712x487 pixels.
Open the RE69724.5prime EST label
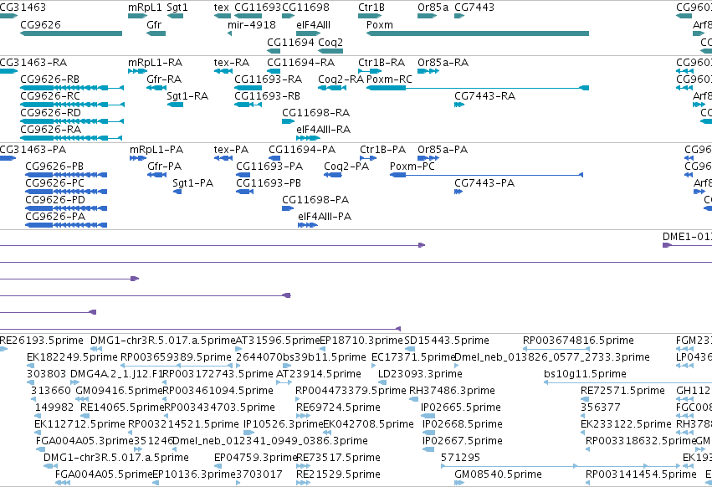(x=338, y=408)
